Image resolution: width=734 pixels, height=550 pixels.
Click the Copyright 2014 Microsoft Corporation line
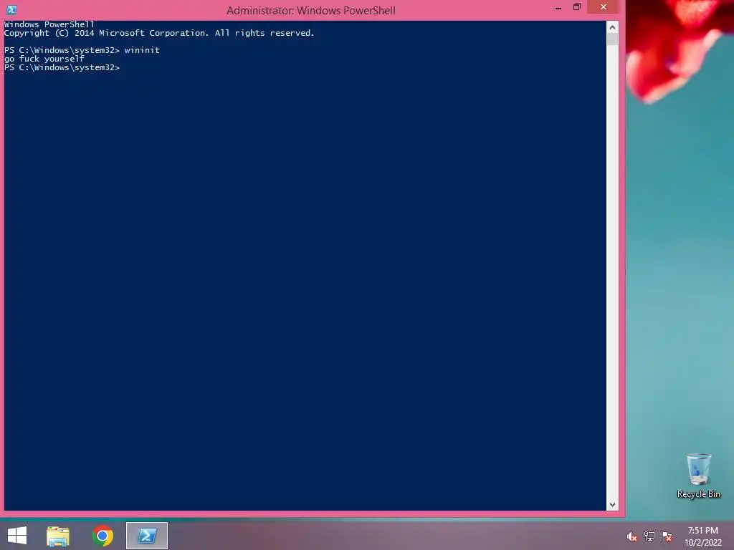pyautogui.click(x=159, y=33)
